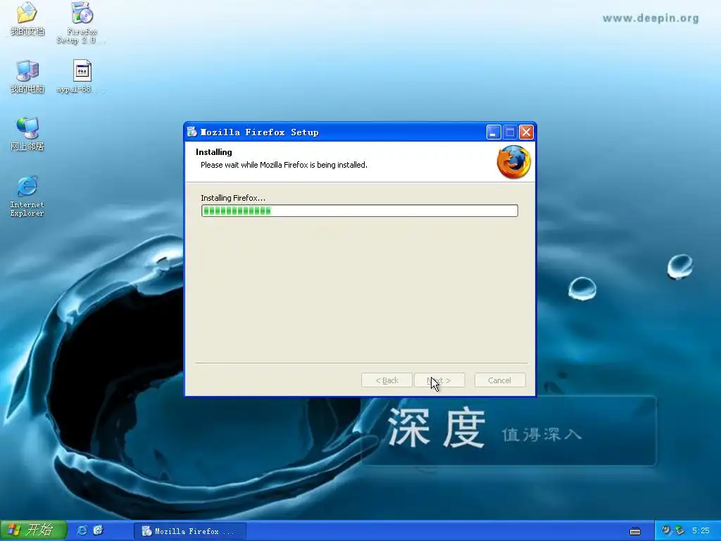This screenshot has width=721, height=541.
Task: Launch Internet Explorer from quick launch
Action: point(82,530)
